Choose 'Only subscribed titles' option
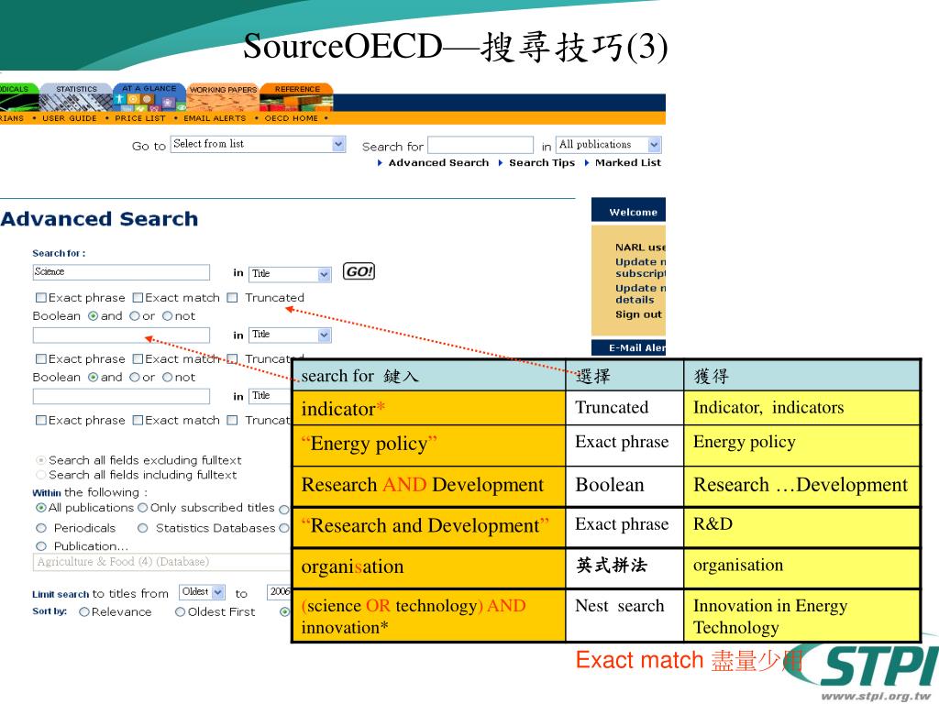This screenshot has width=939, height=704. (142, 508)
